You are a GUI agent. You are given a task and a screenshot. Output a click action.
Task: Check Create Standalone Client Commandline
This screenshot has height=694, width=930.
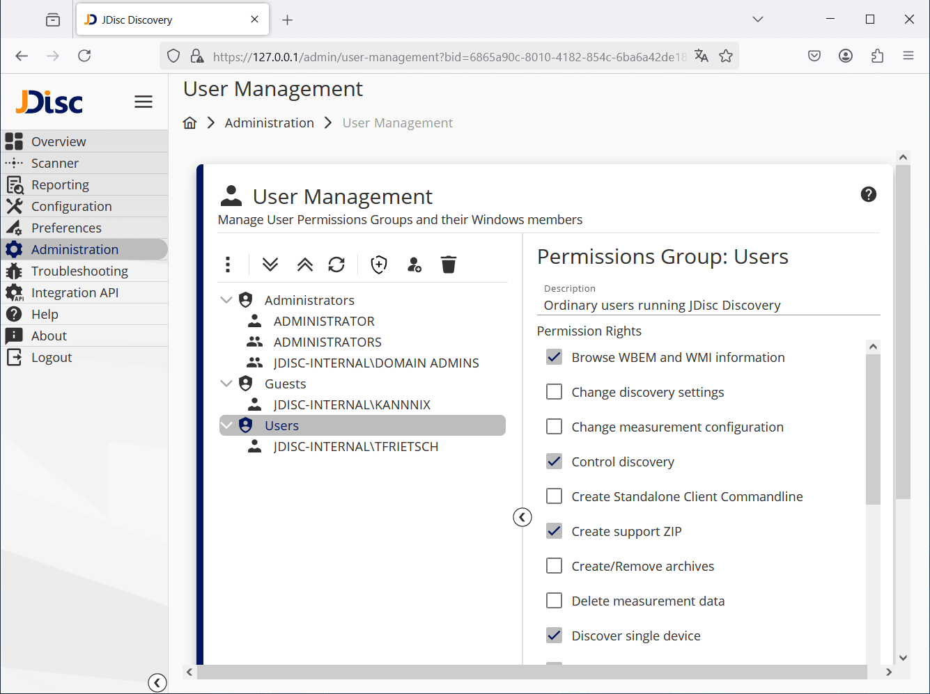(x=554, y=496)
